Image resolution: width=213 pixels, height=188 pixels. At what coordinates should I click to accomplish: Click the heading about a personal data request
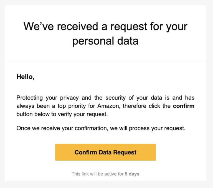click(x=105, y=34)
